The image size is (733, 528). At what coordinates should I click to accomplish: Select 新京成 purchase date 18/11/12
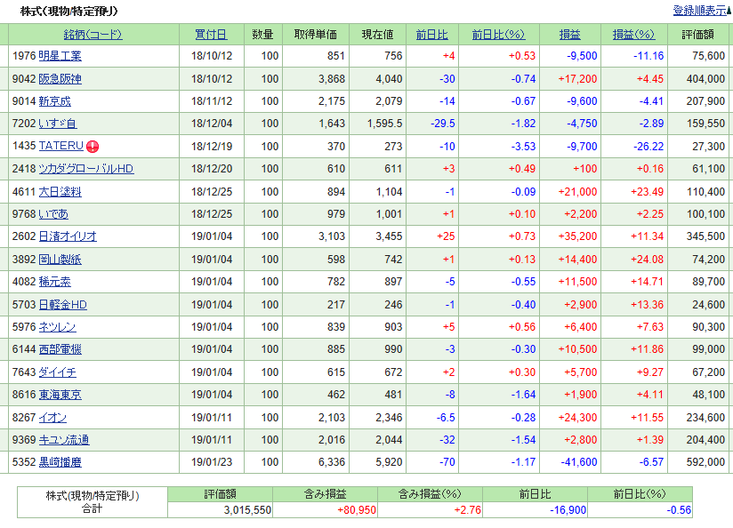212,101
